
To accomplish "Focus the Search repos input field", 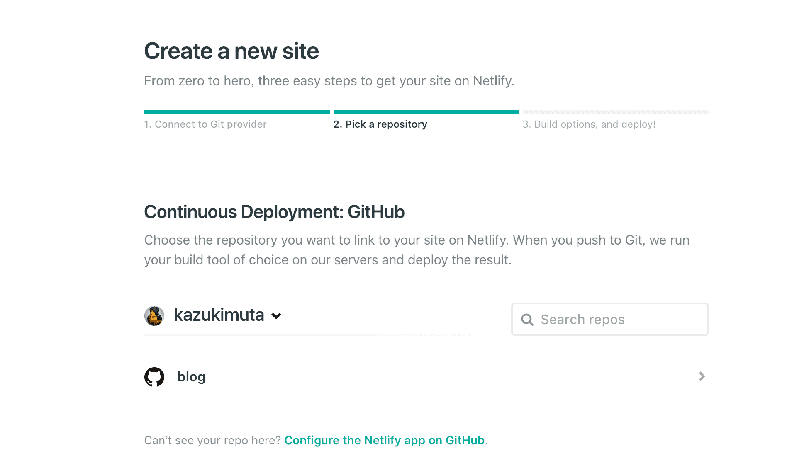I will [610, 319].
